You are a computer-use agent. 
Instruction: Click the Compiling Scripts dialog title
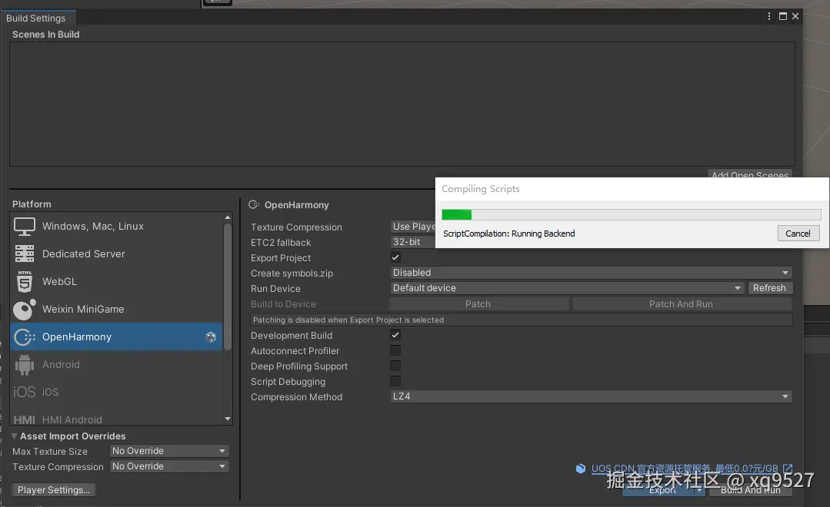coord(481,189)
